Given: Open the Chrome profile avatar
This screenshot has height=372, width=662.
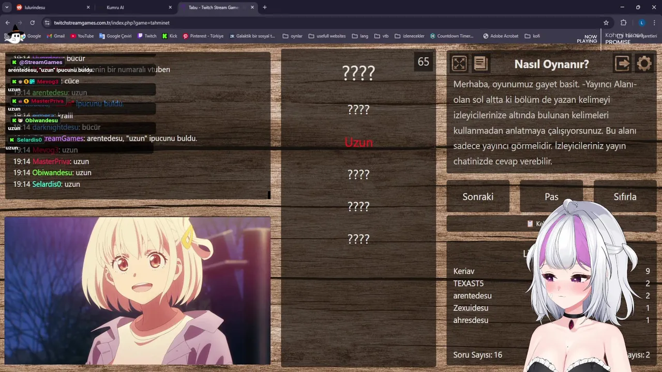Looking at the screenshot, I should pyautogui.click(x=642, y=23).
